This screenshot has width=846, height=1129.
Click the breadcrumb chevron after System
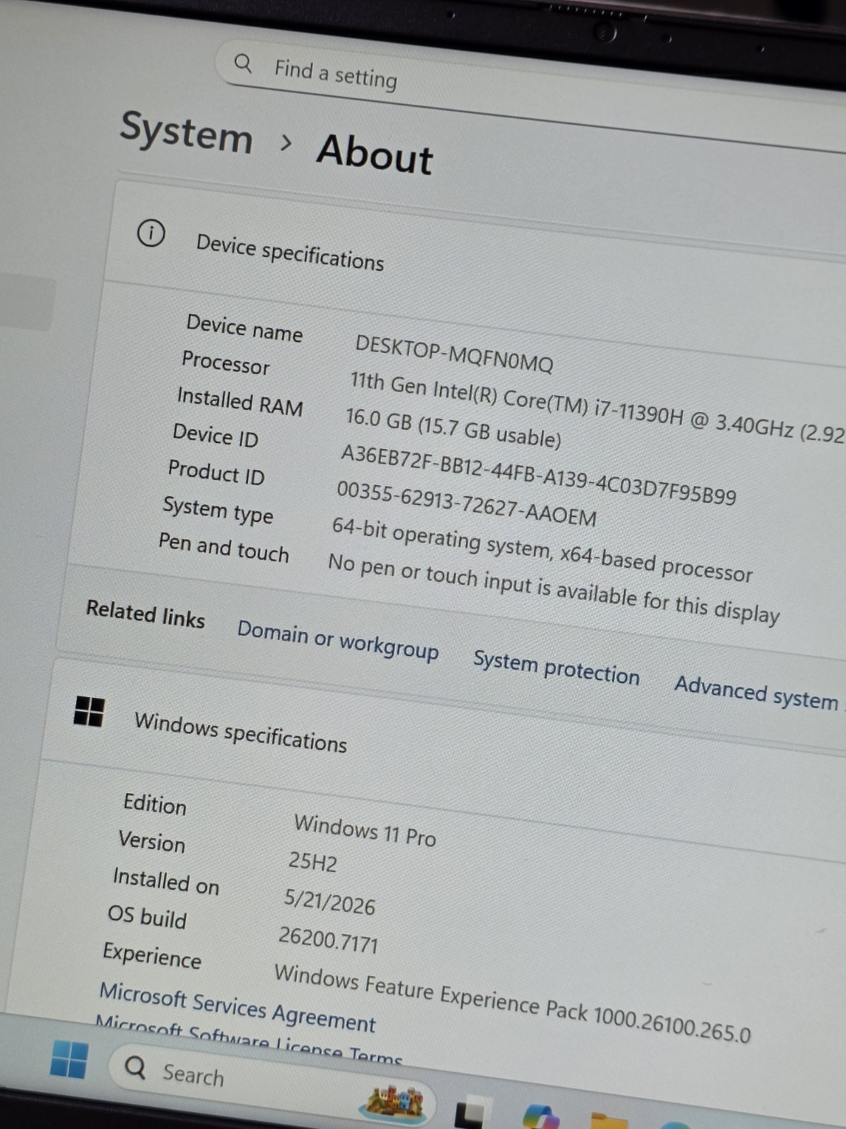pyautogui.click(x=286, y=143)
